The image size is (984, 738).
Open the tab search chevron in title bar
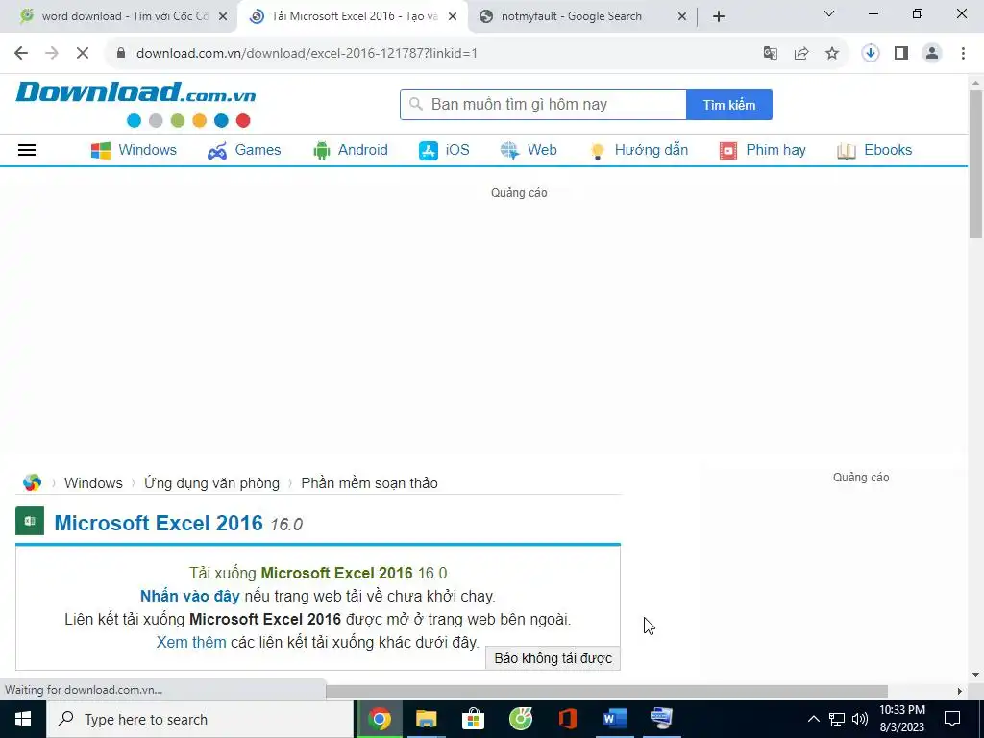click(829, 13)
